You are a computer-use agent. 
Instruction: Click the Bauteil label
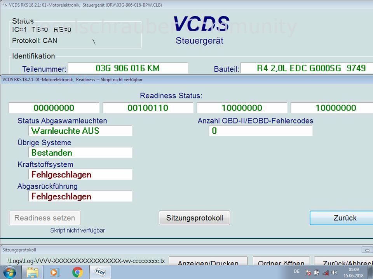(x=227, y=69)
